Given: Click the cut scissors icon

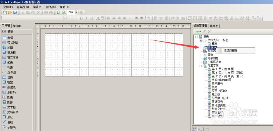Looking at the screenshot, I should click(x=23, y=12).
